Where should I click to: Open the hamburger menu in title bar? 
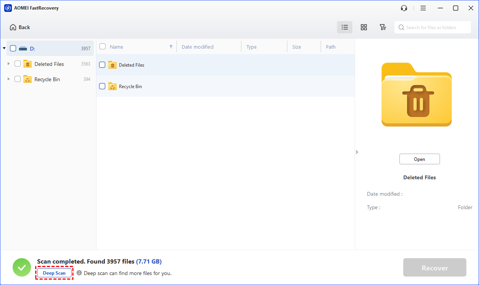(x=423, y=8)
